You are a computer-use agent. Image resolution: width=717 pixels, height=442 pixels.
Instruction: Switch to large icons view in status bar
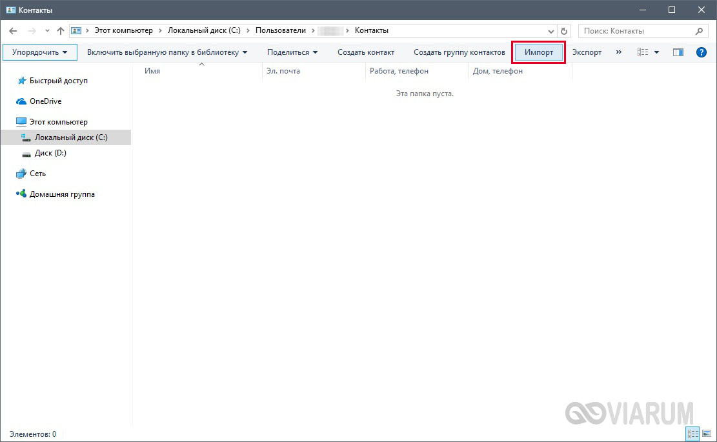point(707,434)
